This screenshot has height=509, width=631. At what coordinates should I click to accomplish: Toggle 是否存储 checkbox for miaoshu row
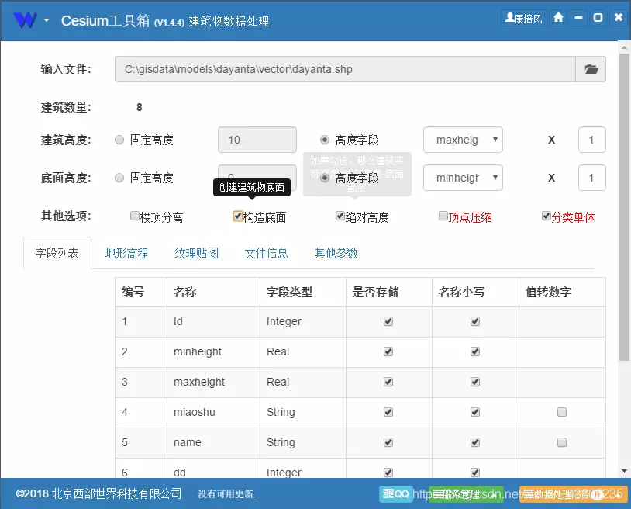pos(388,412)
